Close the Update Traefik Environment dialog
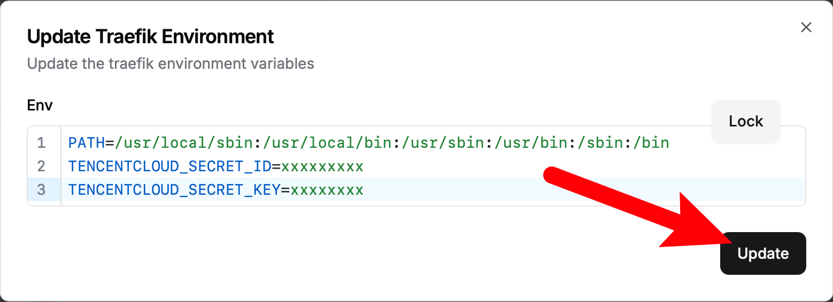The image size is (833, 302). 806,28
